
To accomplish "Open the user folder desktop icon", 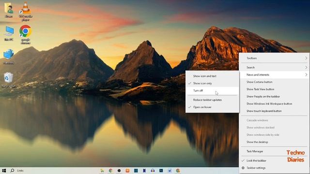I will tap(9, 10).
